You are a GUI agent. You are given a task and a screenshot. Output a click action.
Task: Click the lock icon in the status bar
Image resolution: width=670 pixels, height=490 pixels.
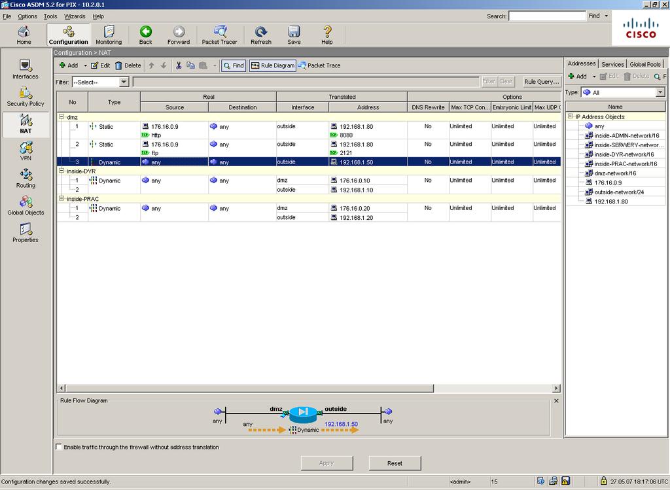pos(603,481)
